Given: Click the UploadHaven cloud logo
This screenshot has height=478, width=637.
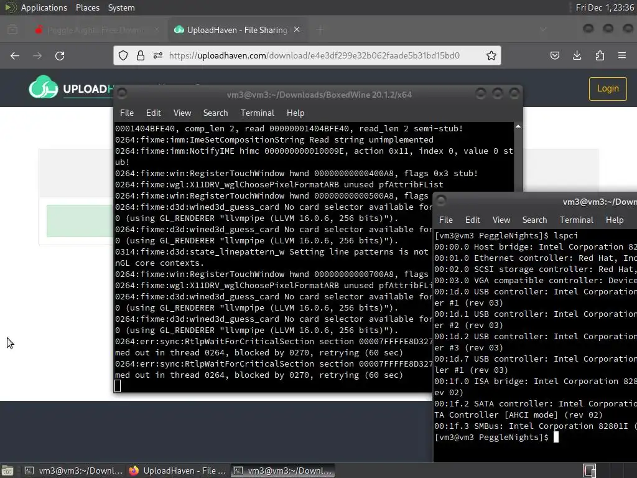Looking at the screenshot, I should coord(43,87).
